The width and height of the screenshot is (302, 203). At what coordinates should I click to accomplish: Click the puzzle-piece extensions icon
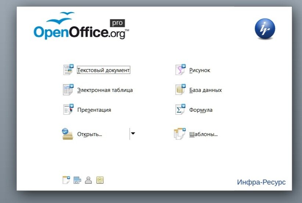[77, 180]
